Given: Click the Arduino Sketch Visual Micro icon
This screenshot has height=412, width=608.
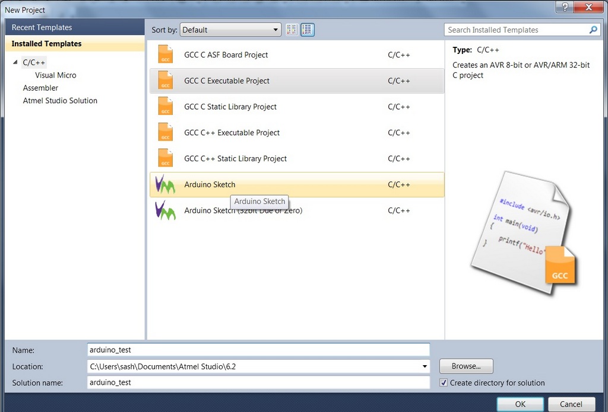Looking at the screenshot, I should 165,184.
